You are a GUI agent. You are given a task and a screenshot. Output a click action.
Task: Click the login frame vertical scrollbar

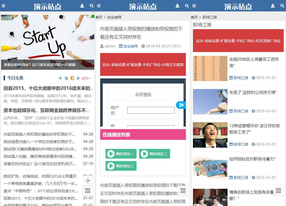coord(185,89)
